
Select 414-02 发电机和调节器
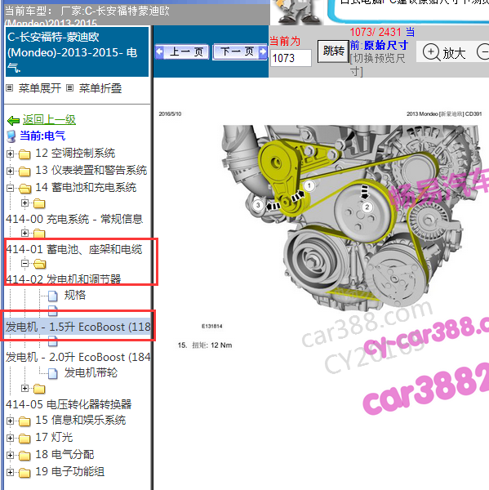click(64, 278)
